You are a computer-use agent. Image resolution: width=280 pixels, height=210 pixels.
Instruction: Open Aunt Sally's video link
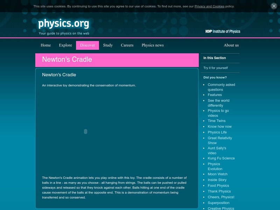(x=217, y=150)
